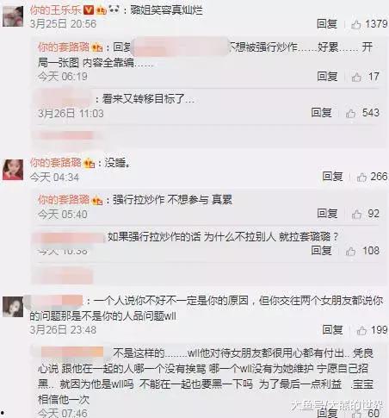The height and width of the screenshot is (418, 389).
Task: Reply to the 今天 06:19 comment
Action: pyautogui.click(x=327, y=77)
